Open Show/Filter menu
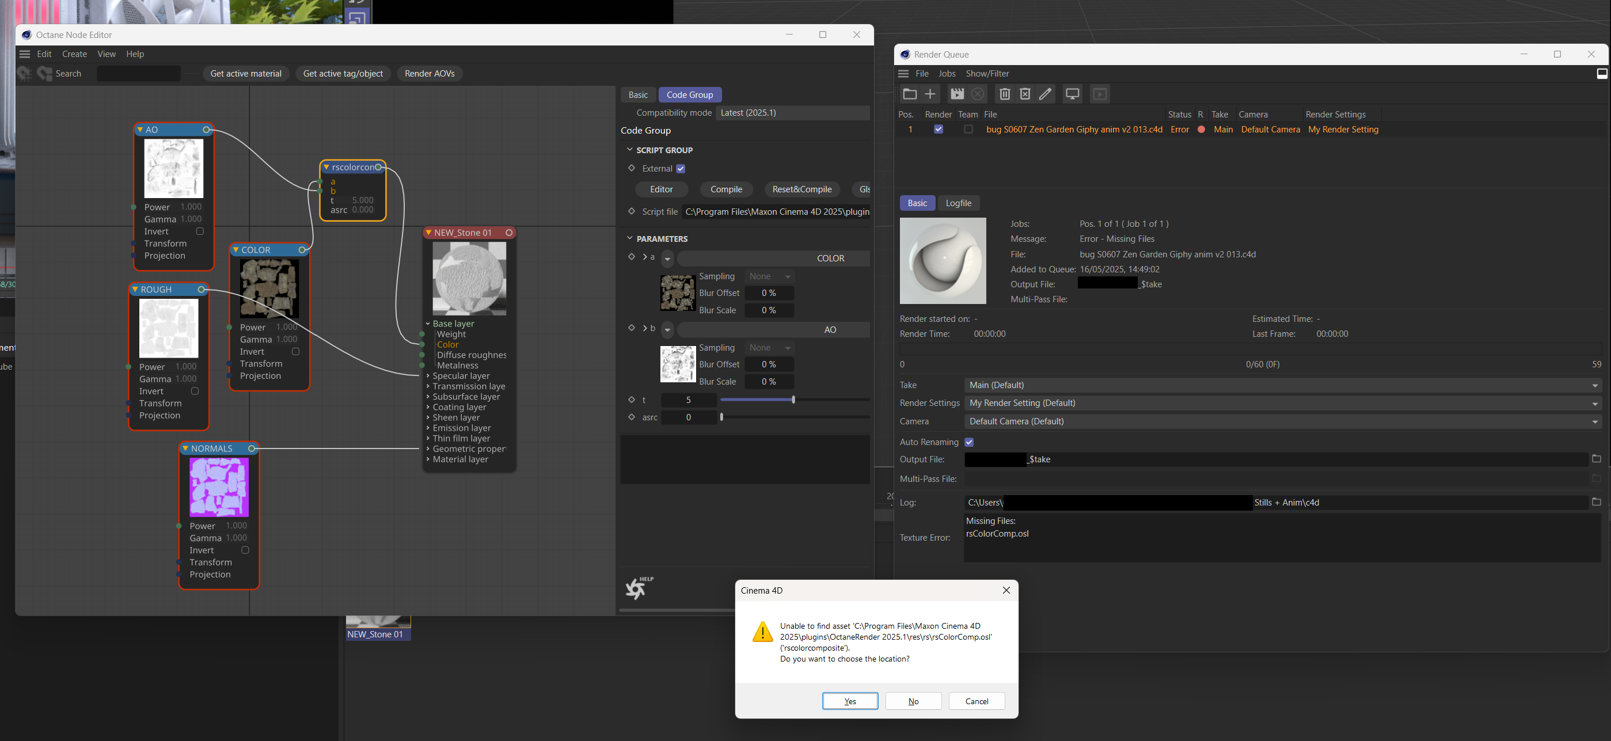Viewport: 1611px width, 741px height. (987, 74)
